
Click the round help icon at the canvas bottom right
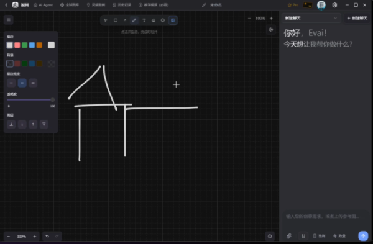tap(270, 236)
